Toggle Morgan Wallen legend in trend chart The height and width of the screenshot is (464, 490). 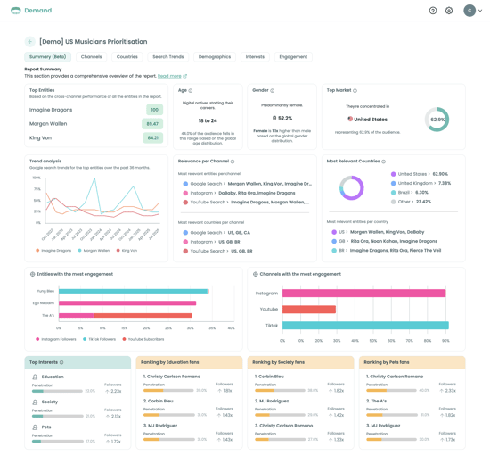coord(94,251)
